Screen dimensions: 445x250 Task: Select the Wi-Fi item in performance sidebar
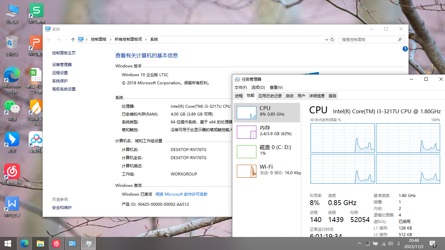267,171
